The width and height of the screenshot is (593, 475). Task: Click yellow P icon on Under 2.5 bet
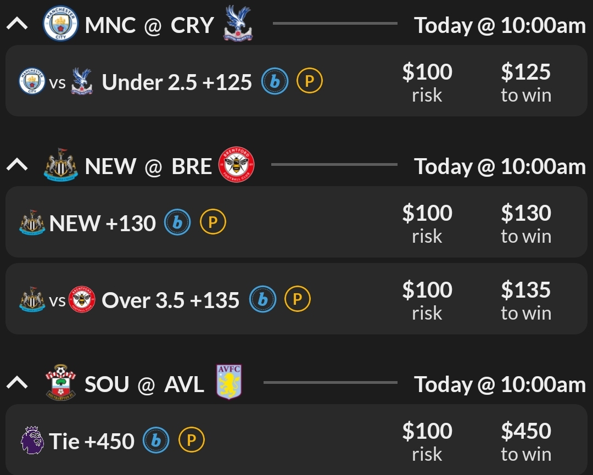[x=310, y=82]
